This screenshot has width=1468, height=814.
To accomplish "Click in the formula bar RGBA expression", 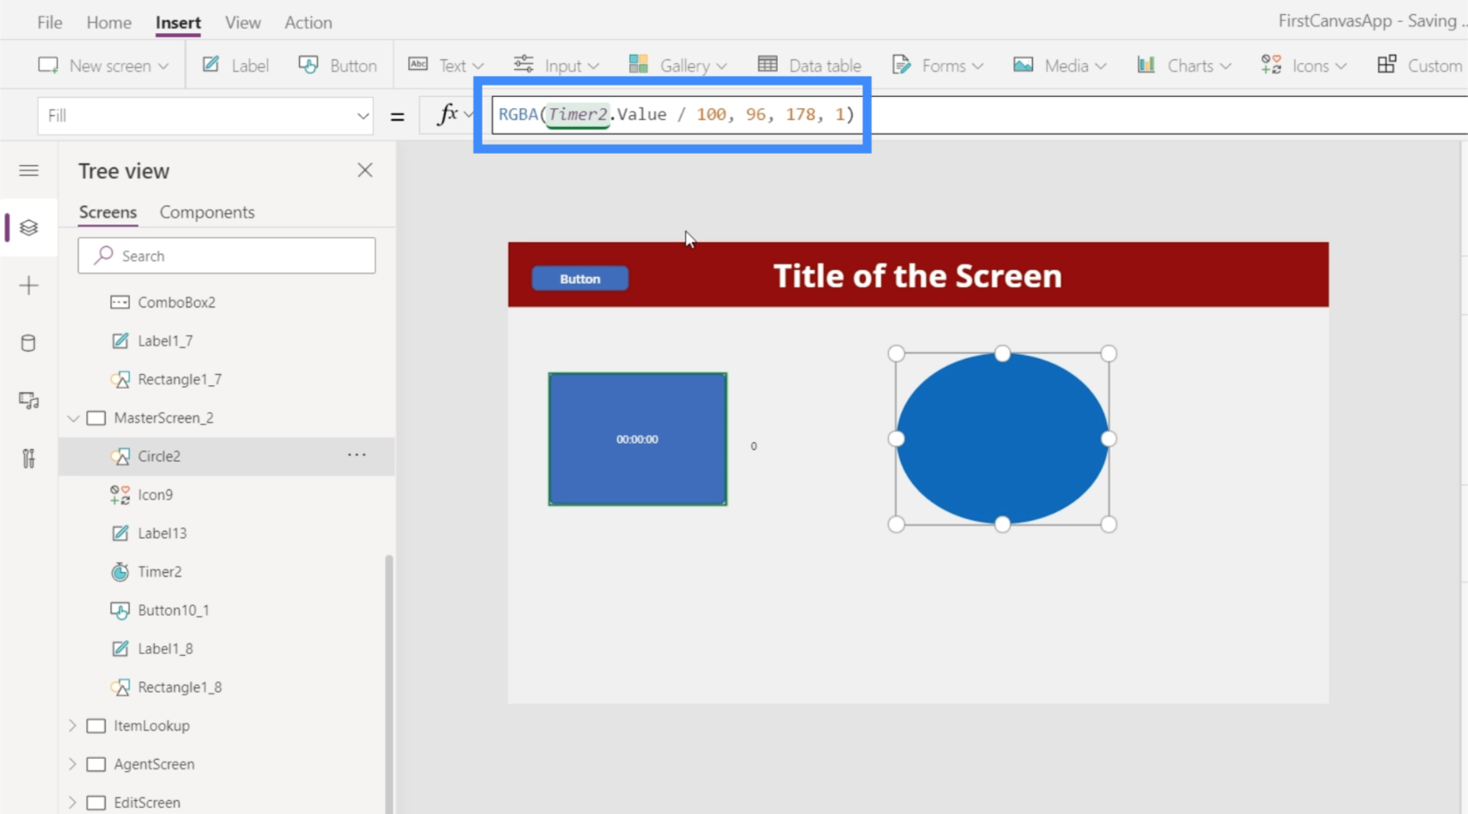I will click(676, 114).
